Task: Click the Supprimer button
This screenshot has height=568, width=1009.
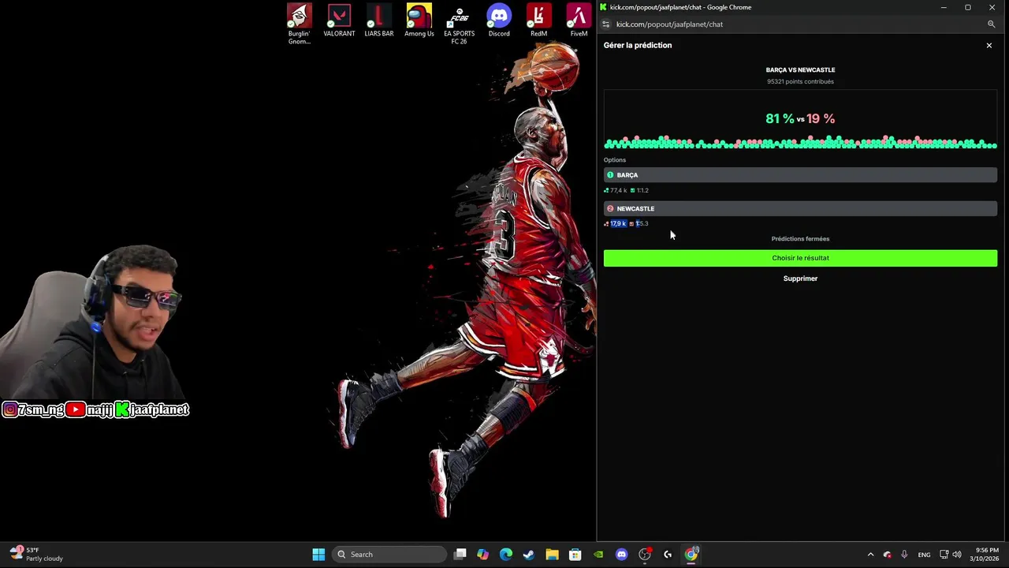Action: 800,278
